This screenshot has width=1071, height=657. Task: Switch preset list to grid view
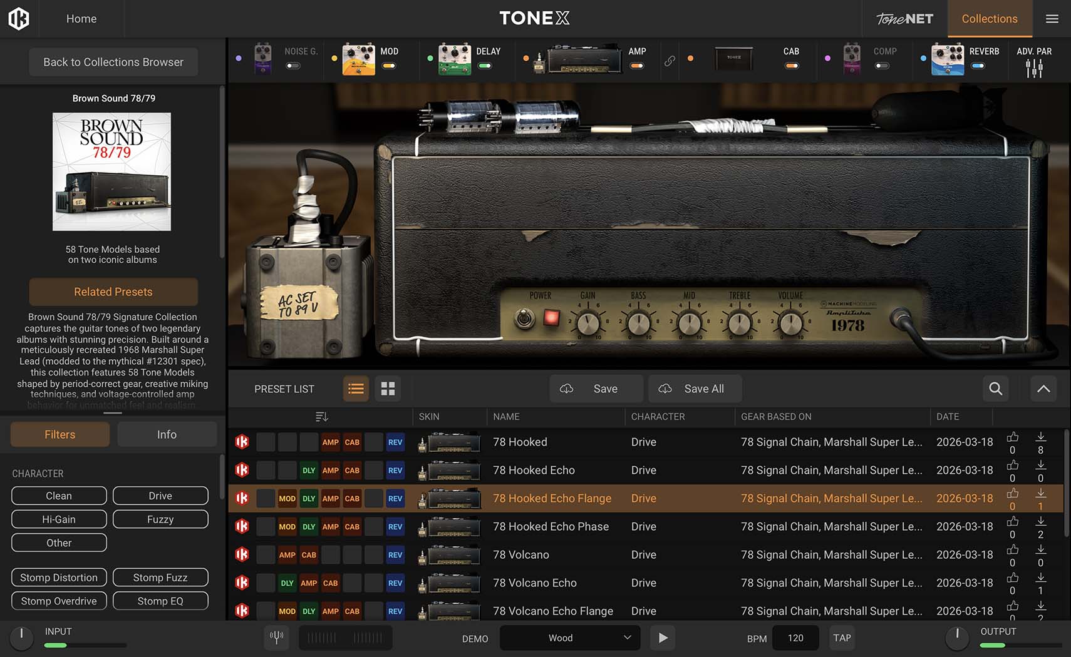pyautogui.click(x=388, y=389)
